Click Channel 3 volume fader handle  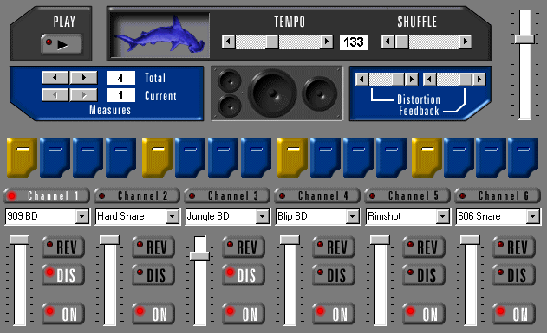199,256
